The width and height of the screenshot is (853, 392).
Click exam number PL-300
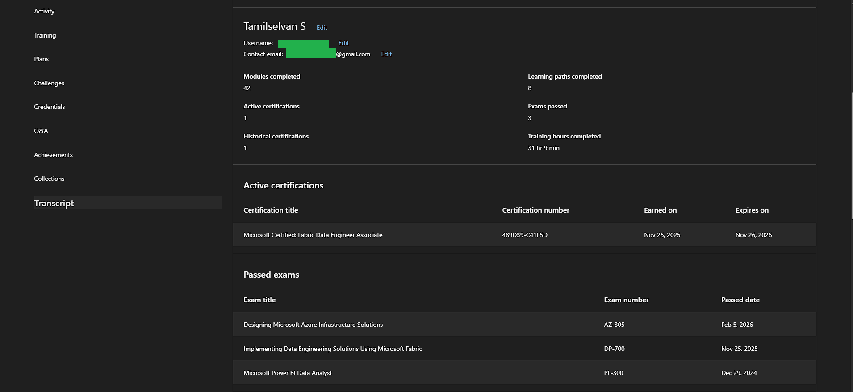[614, 373]
